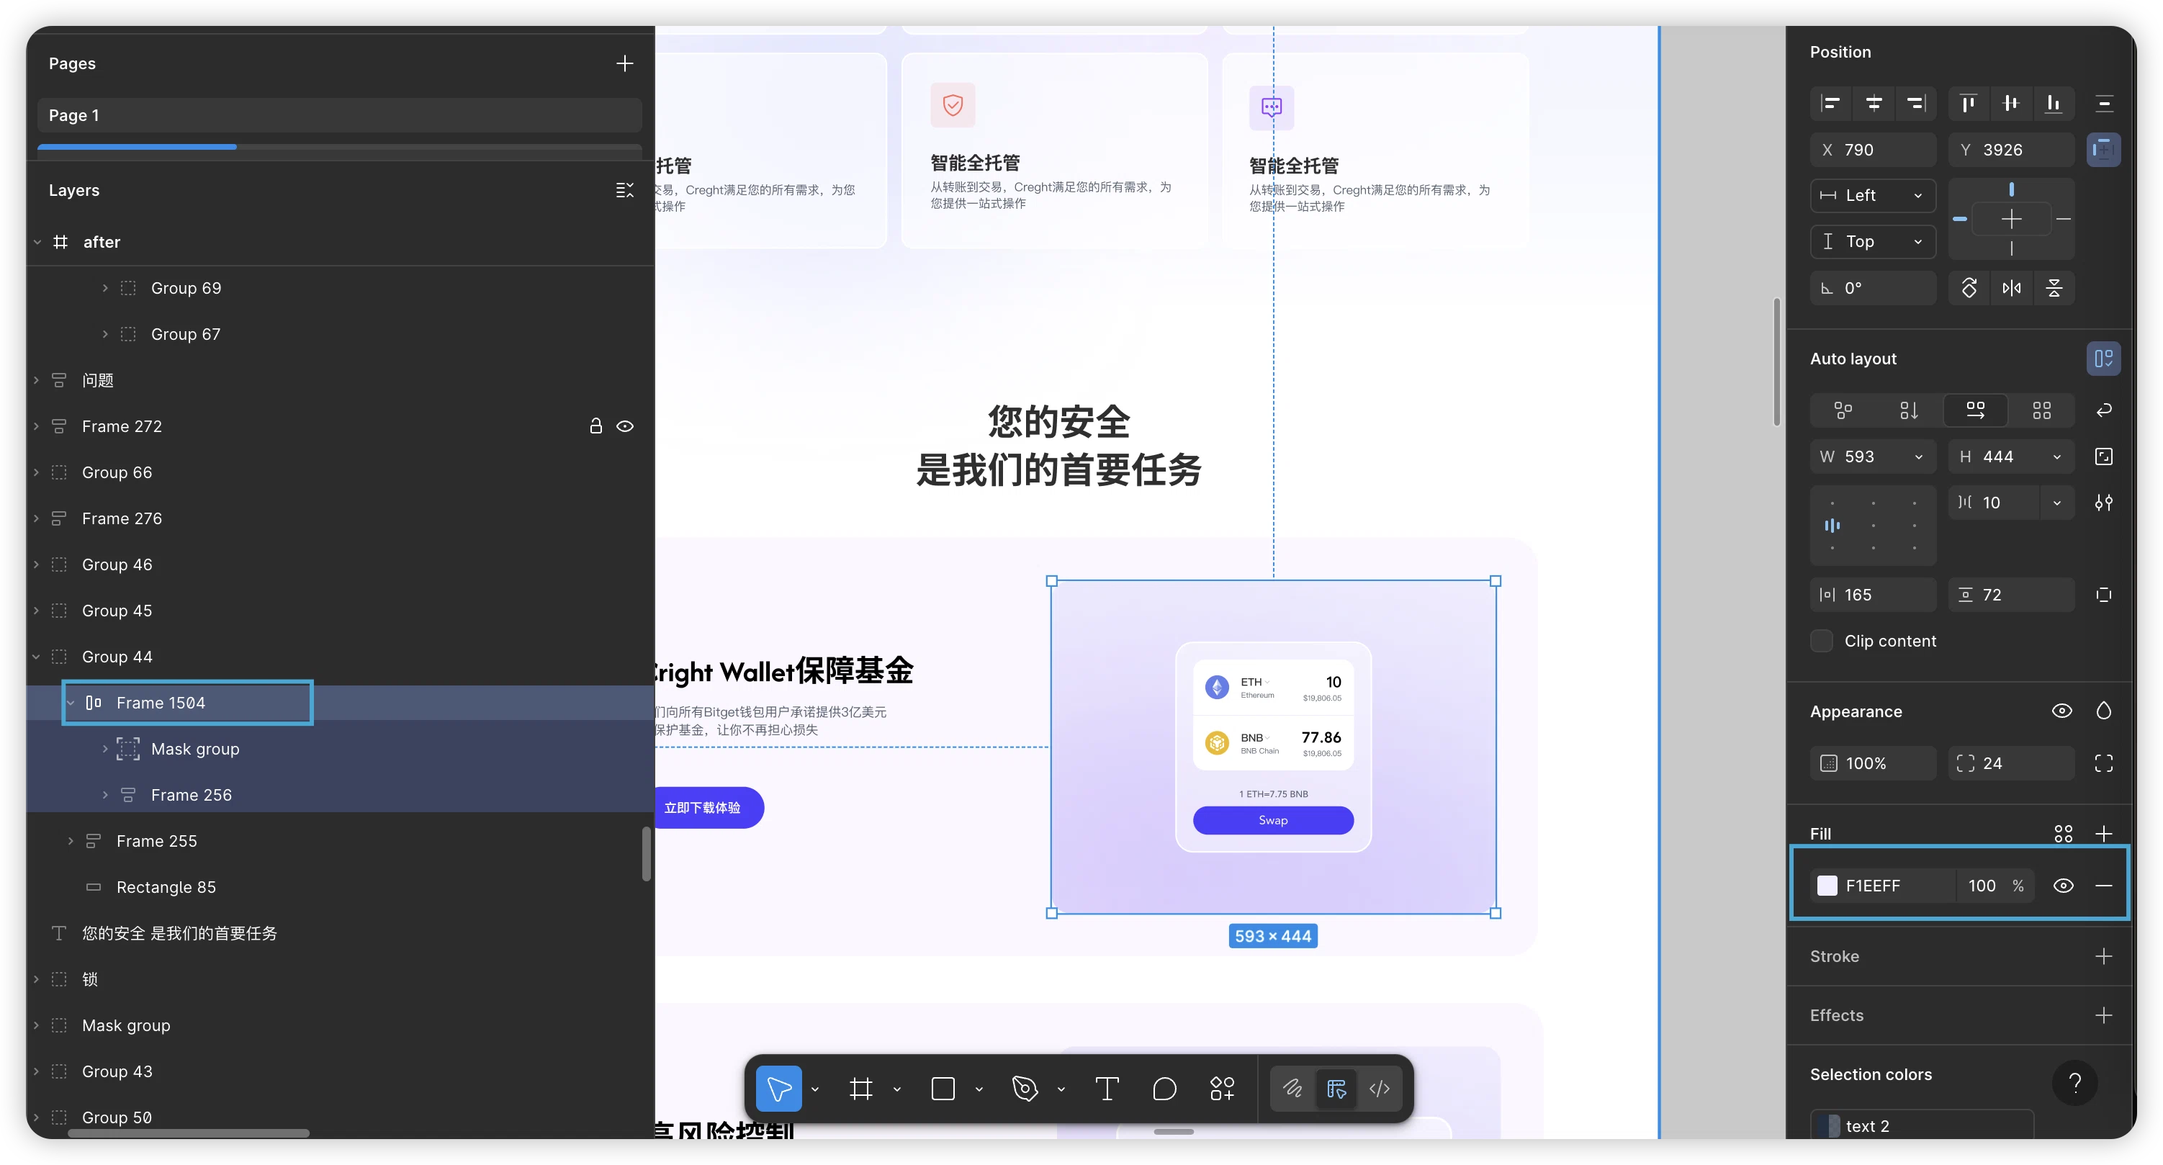Add a new fill with plus
This screenshot has width=2163, height=1165.
tap(2103, 833)
